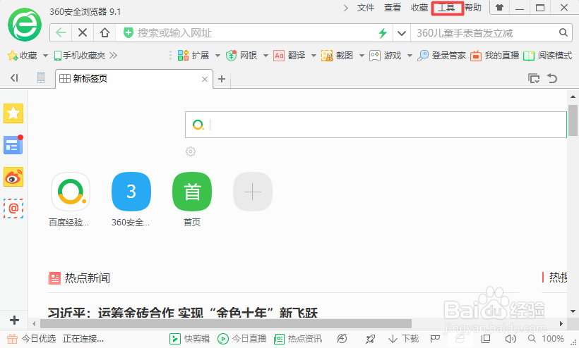Open 手机收藏夹 folder
This screenshot has height=348, width=579.
(x=80, y=56)
